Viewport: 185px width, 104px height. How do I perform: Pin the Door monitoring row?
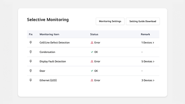coord(31,71)
